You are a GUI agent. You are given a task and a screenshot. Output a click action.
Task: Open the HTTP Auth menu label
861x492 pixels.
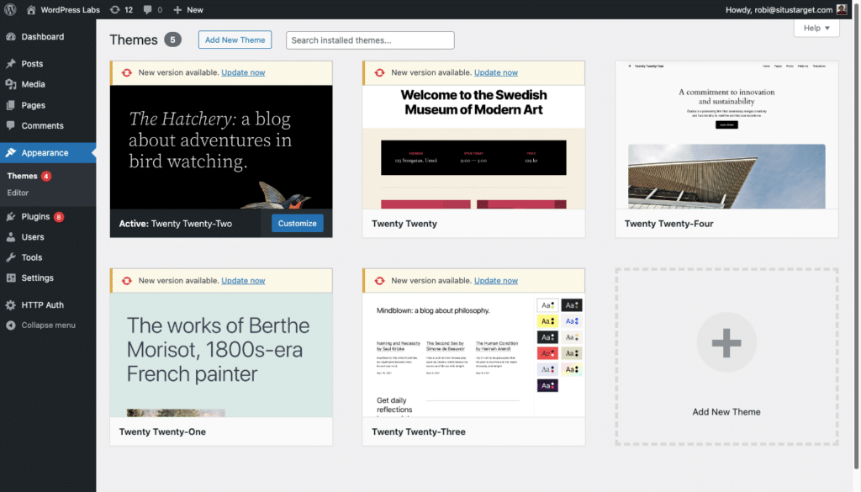[42, 304]
